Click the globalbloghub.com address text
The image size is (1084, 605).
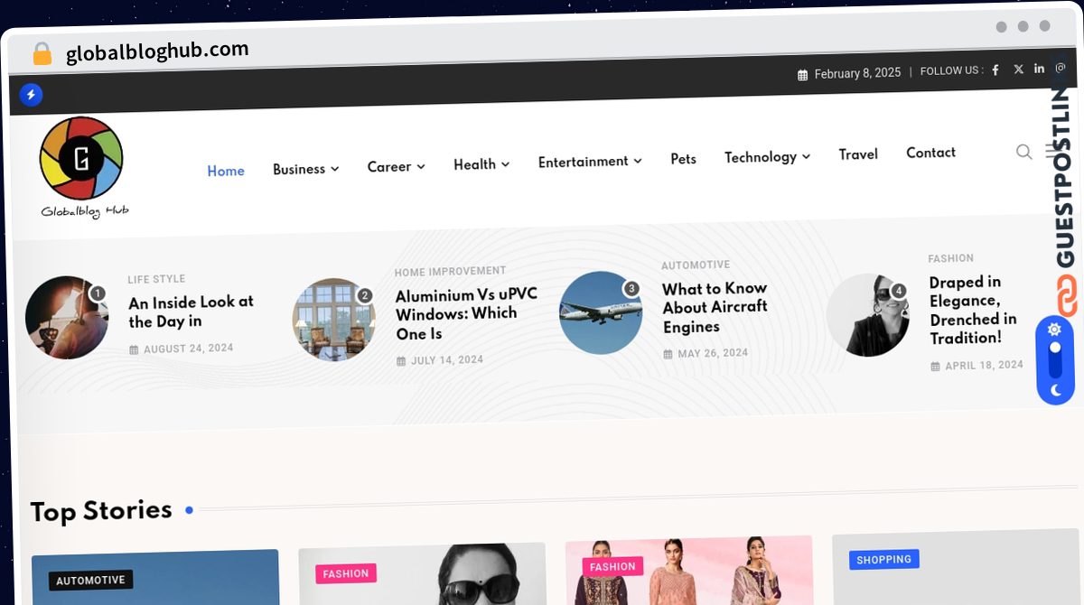click(x=157, y=51)
